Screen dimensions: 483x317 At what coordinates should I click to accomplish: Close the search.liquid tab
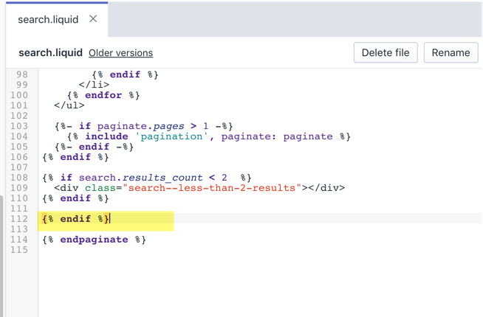[x=93, y=19]
